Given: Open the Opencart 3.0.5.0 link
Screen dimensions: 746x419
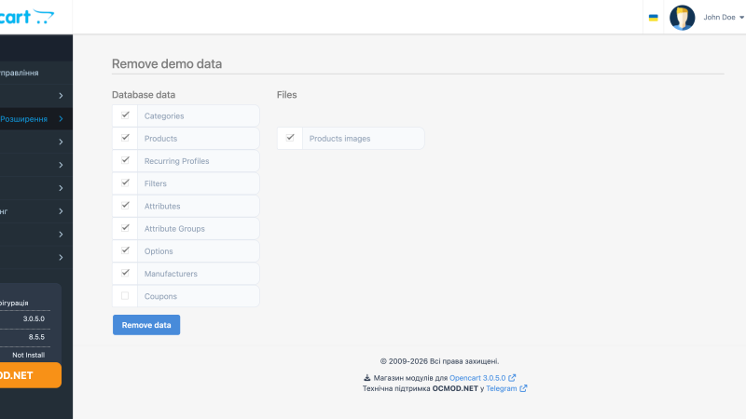Looking at the screenshot, I should point(477,378).
